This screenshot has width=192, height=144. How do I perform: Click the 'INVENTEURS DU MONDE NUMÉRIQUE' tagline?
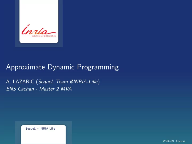pos(44,36)
